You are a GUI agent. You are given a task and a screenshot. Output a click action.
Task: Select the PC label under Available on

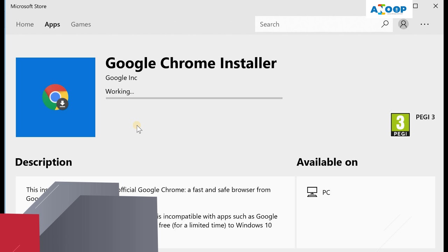(326, 192)
